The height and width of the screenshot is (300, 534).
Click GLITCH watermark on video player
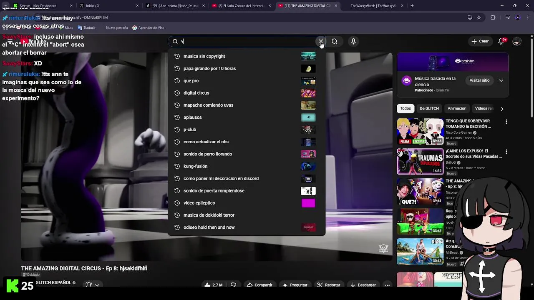coord(383,248)
